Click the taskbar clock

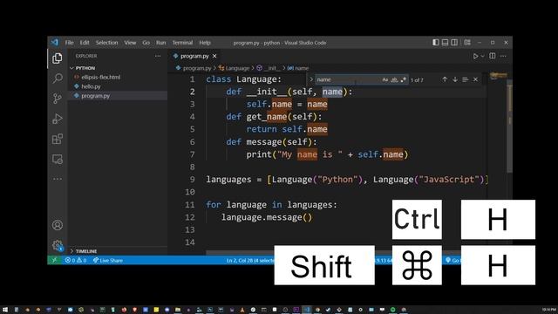pos(548,310)
